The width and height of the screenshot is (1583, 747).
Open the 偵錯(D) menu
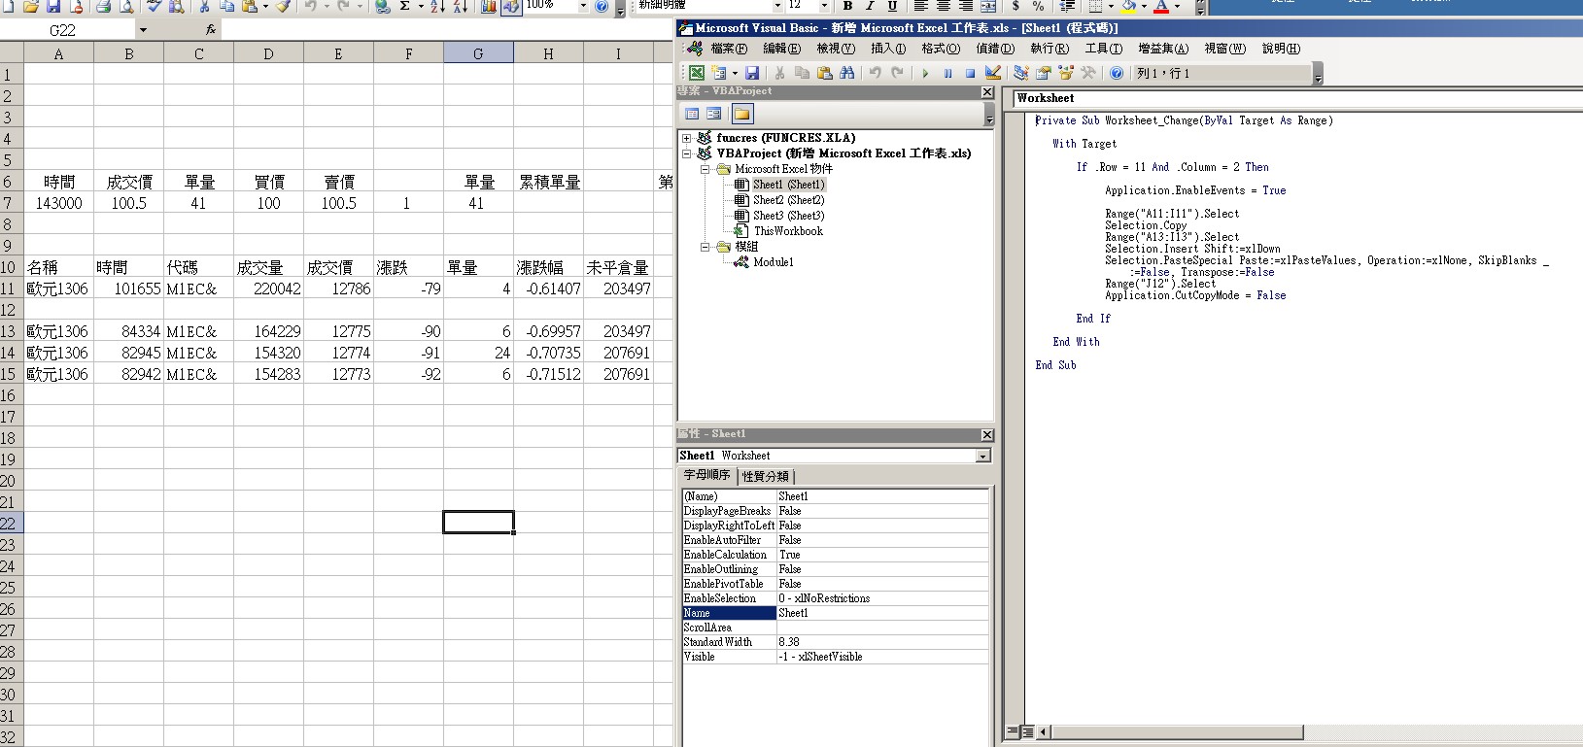(x=995, y=49)
